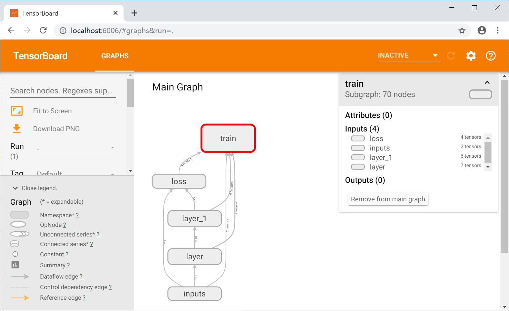Viewport: 509px width, 311px height.
Task: Open Namespace help question link
Action: click(77, 215)
